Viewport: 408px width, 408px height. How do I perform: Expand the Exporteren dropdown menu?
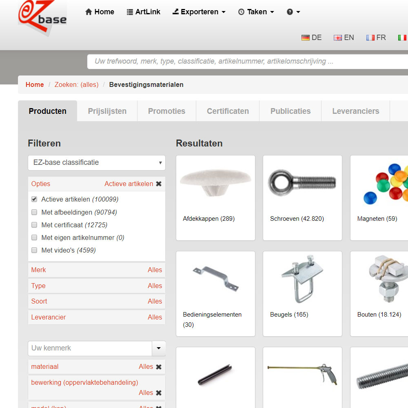(x=199, y=12)
